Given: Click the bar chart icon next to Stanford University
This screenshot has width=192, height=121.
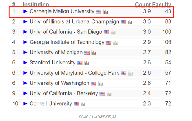Looking at the screenshot, I should pyautogui.click(x=87, y=63).
